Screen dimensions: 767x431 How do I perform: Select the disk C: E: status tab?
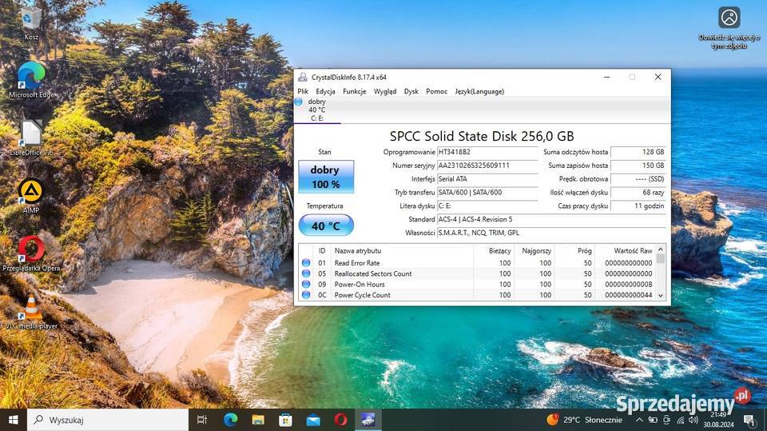click(x=317, y=110)
